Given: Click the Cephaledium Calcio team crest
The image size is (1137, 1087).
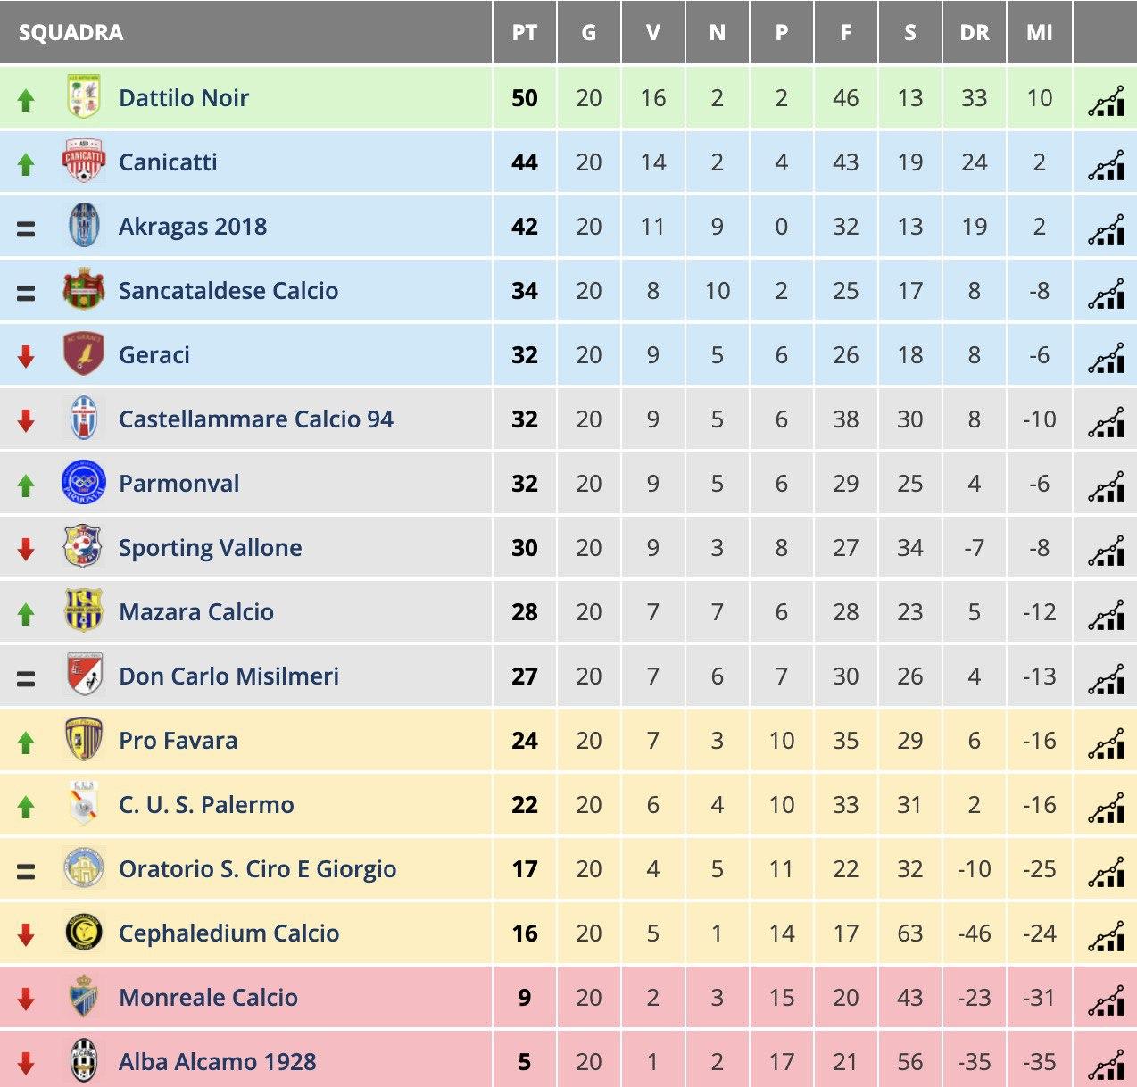Looking at the screenshot, I should [84, 933].
